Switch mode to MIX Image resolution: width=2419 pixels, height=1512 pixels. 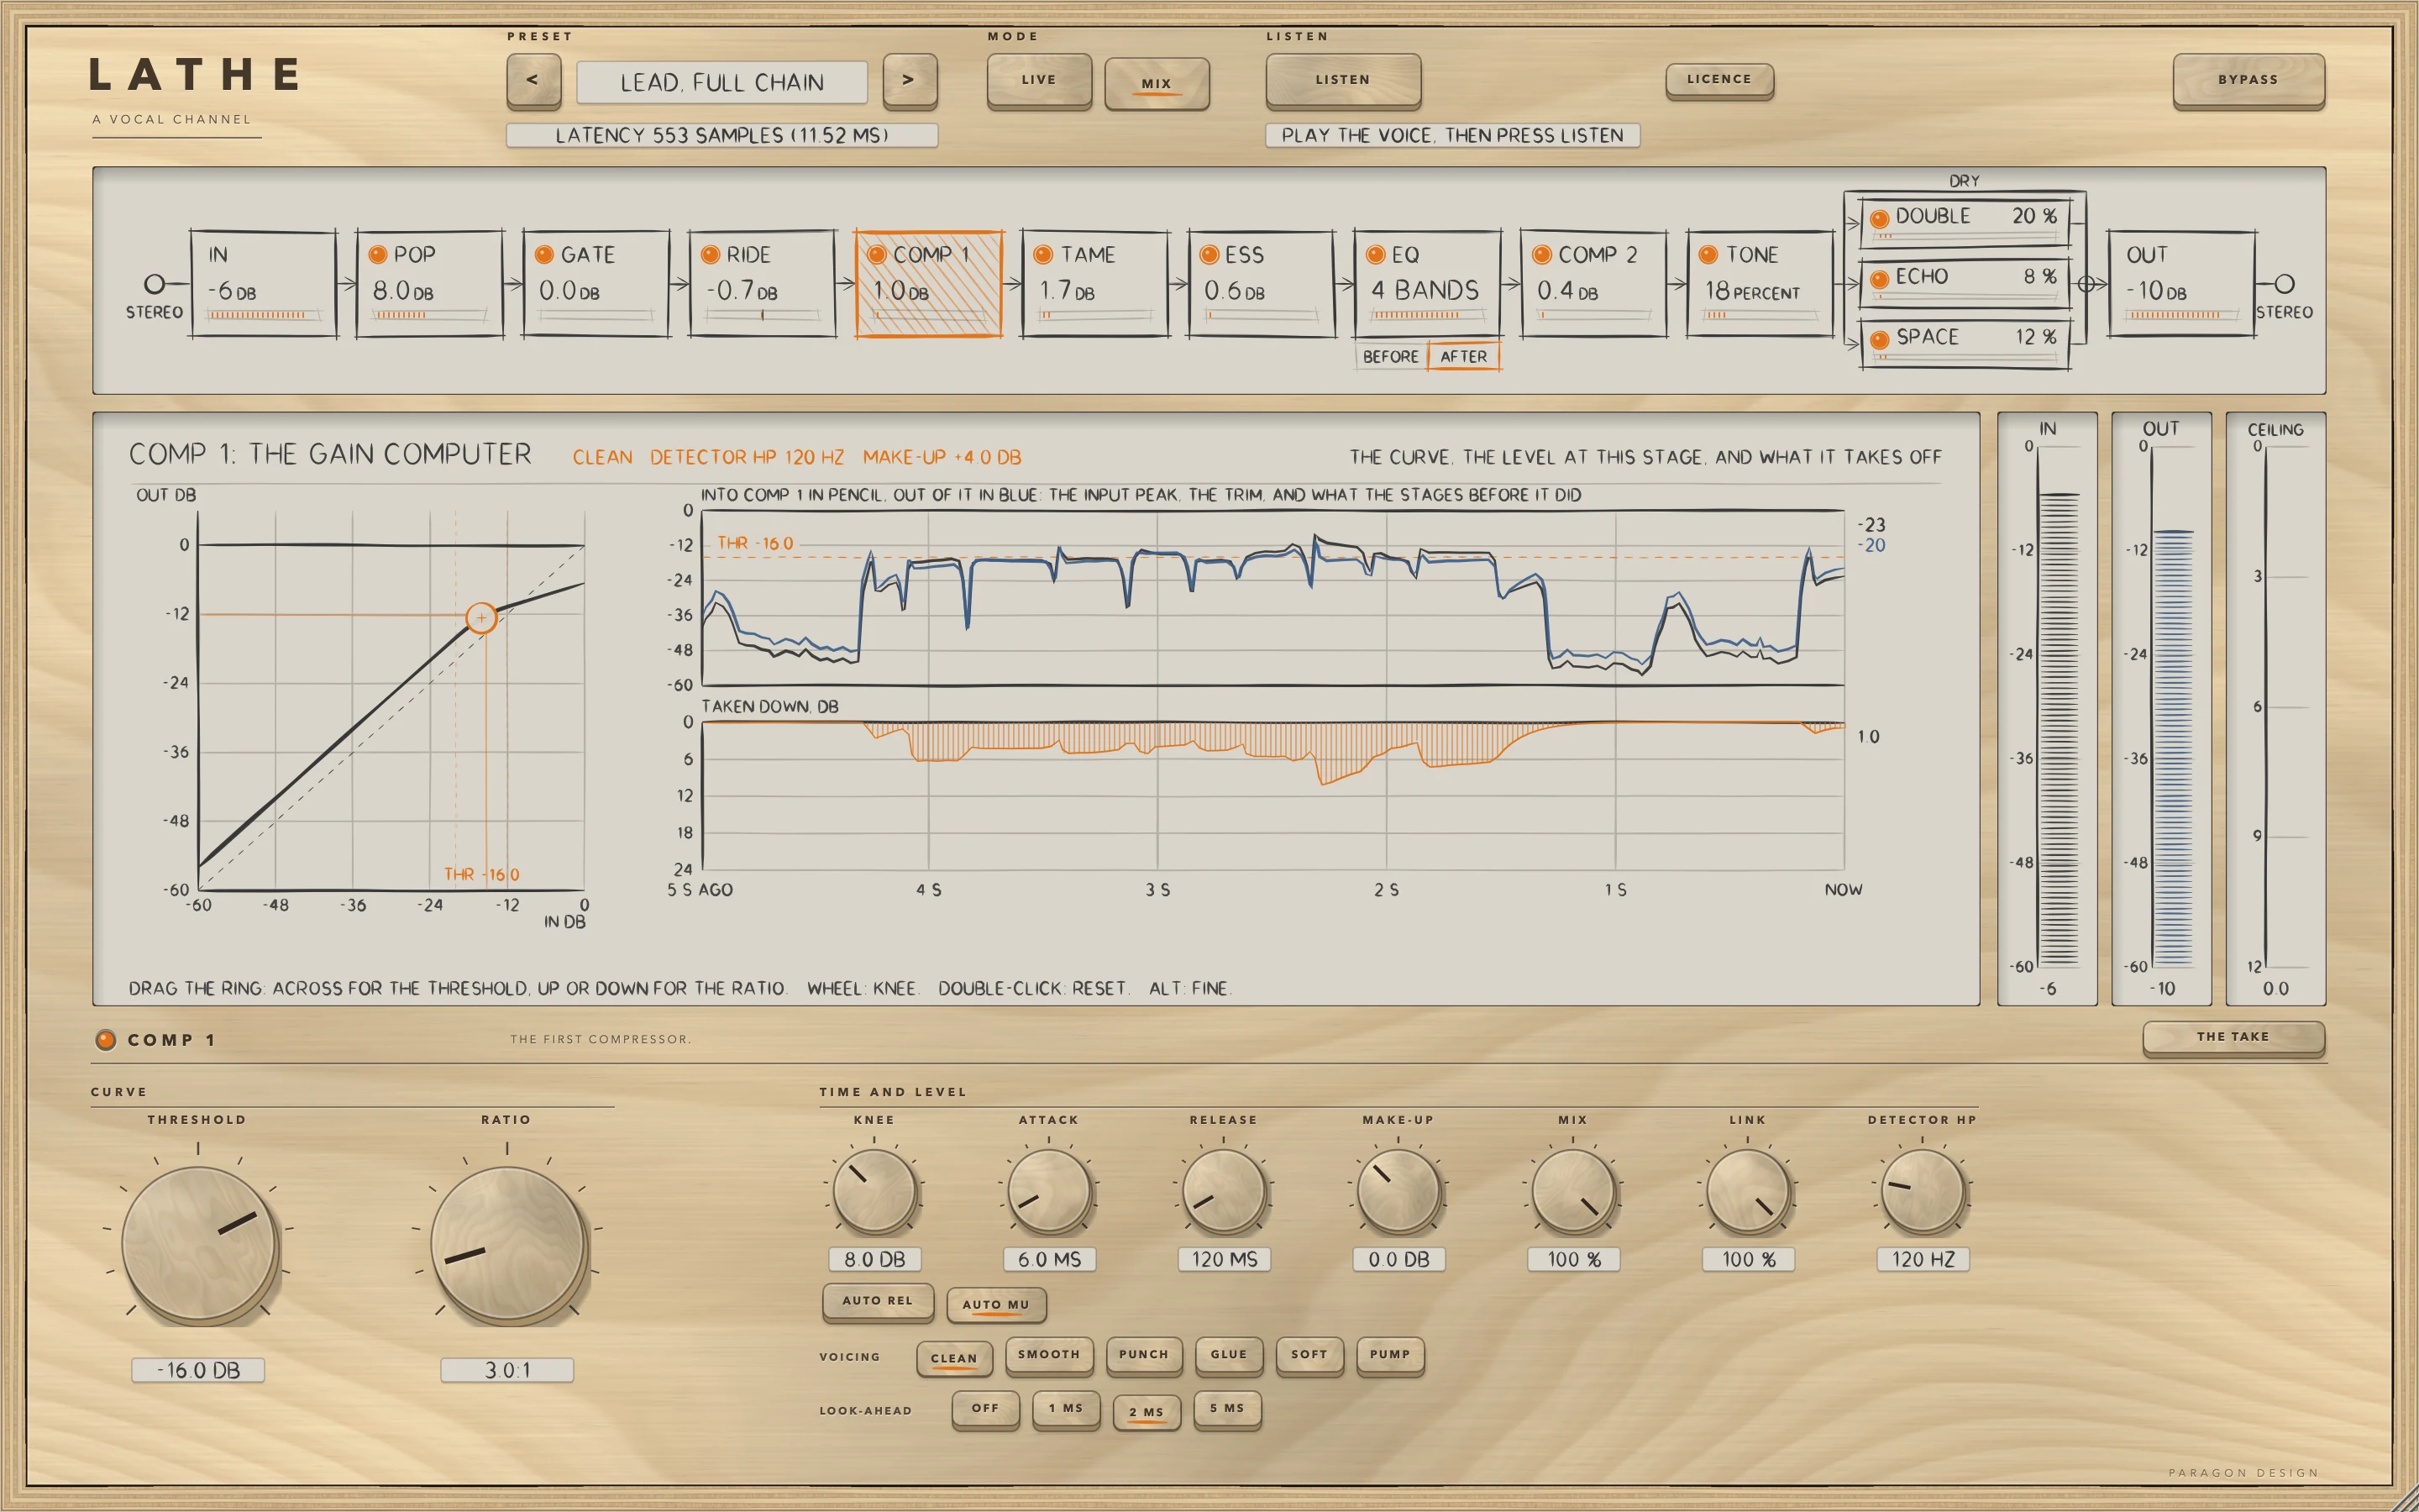click(x=1157, y=83)
